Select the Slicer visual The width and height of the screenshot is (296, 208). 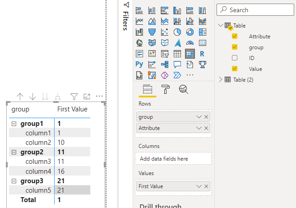(x=165, y=54)
